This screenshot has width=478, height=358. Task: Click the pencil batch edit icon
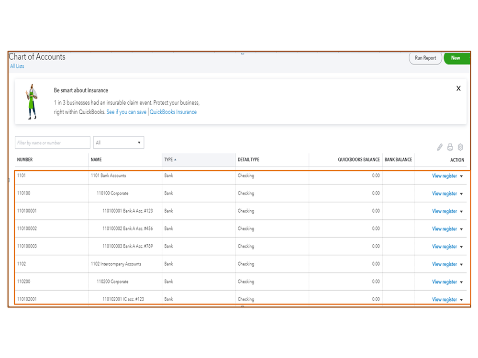pos(440,147)
